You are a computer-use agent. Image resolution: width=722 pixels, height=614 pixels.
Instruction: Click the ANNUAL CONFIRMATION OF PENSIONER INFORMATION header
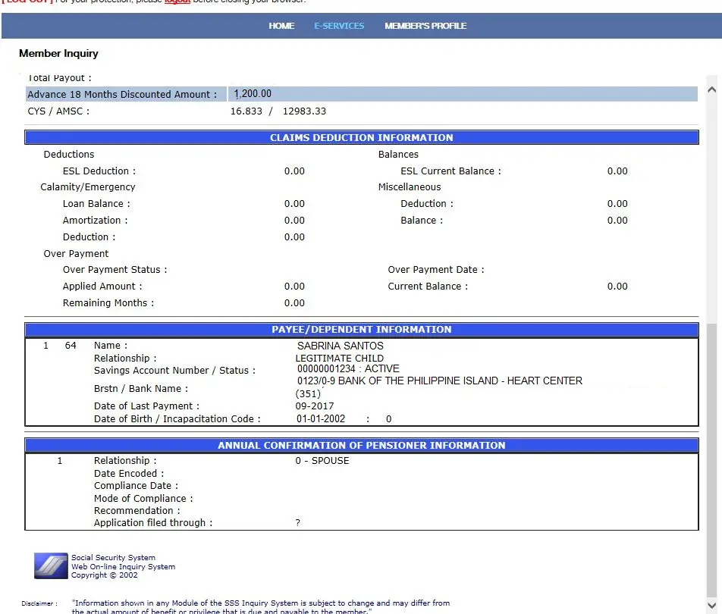(362, 446)
